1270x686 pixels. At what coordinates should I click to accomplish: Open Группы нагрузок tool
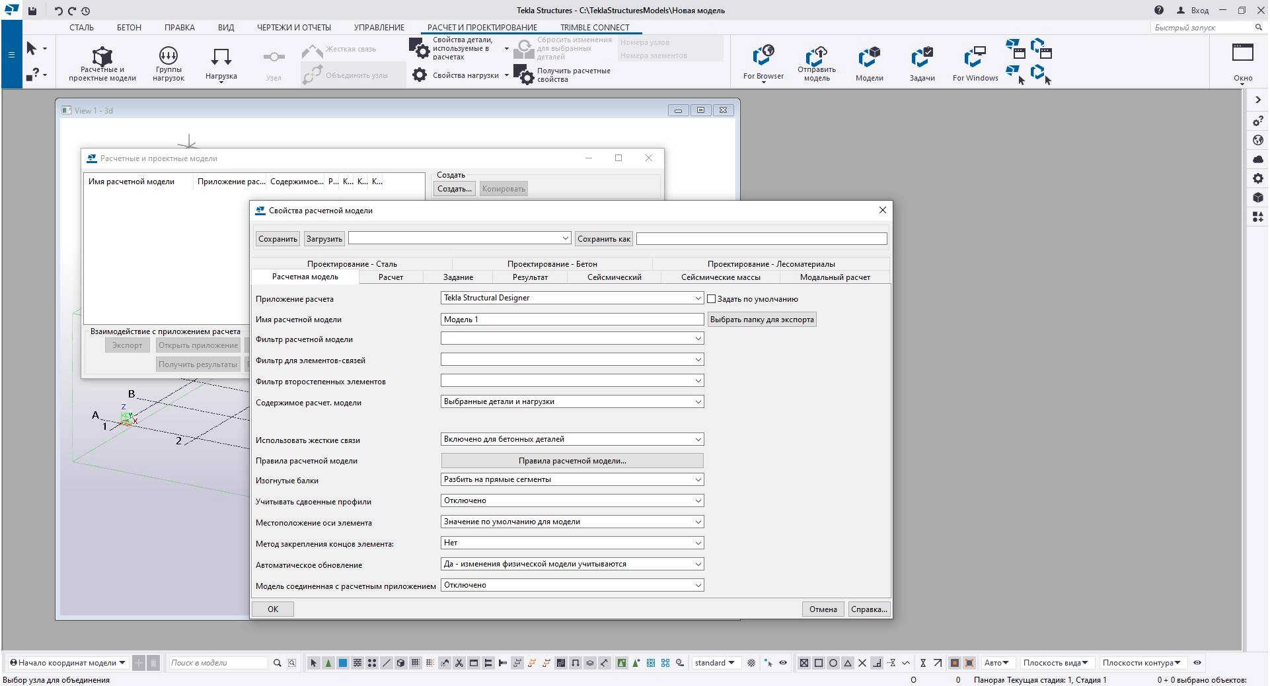pos(168,64)
